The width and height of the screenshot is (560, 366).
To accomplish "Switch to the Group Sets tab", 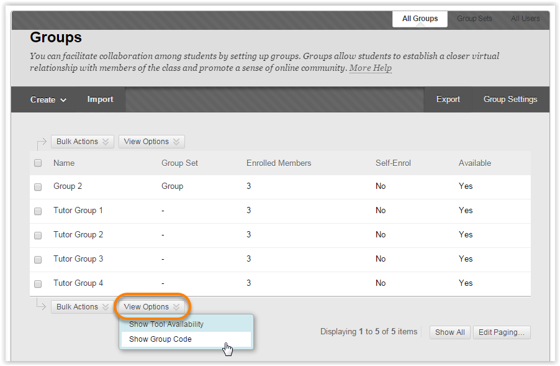I will [x=474, y=19].
